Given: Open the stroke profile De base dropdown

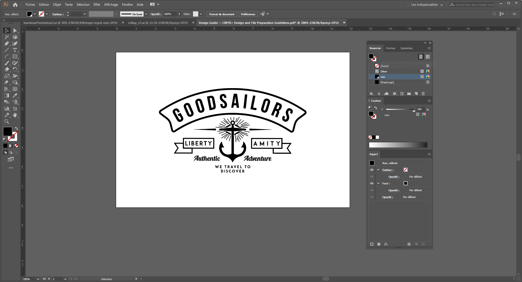Looking at the screenshot, I should pos(146,14).
